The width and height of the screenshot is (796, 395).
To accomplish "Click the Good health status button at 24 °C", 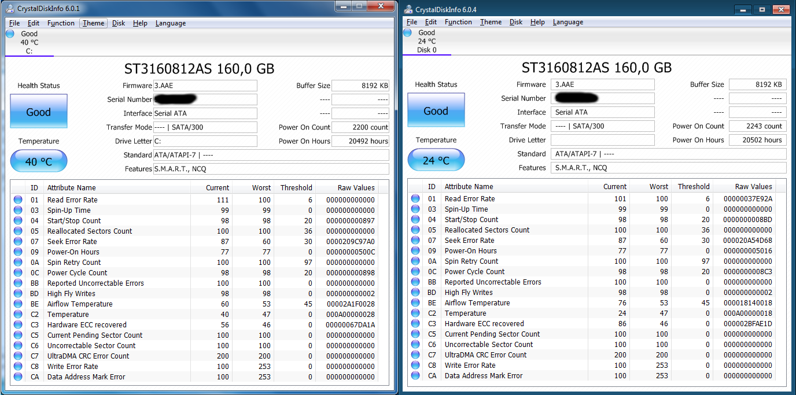I will tap(436, 111).
